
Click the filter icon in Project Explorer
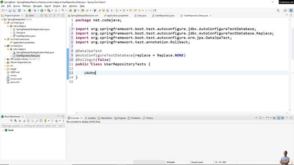pyautogui.click(x=50, y=16)
